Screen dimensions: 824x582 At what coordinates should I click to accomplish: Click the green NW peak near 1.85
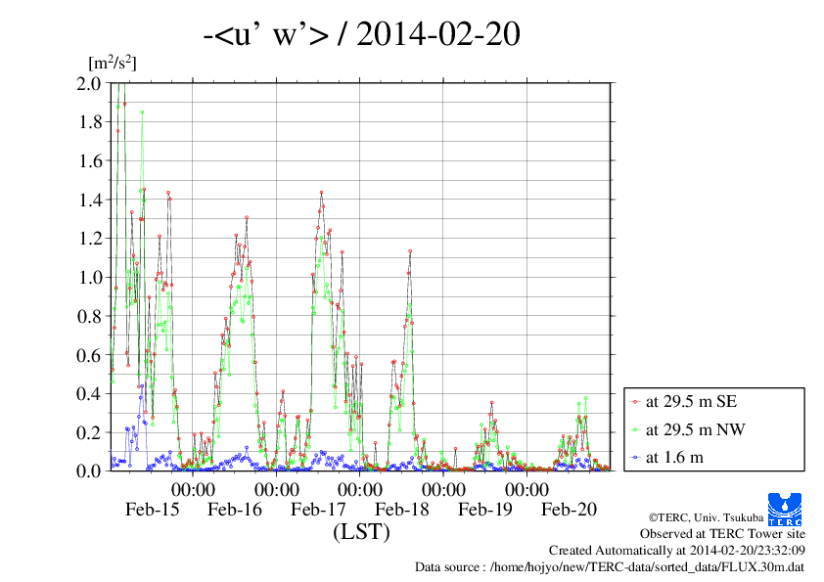coord(142,112)
